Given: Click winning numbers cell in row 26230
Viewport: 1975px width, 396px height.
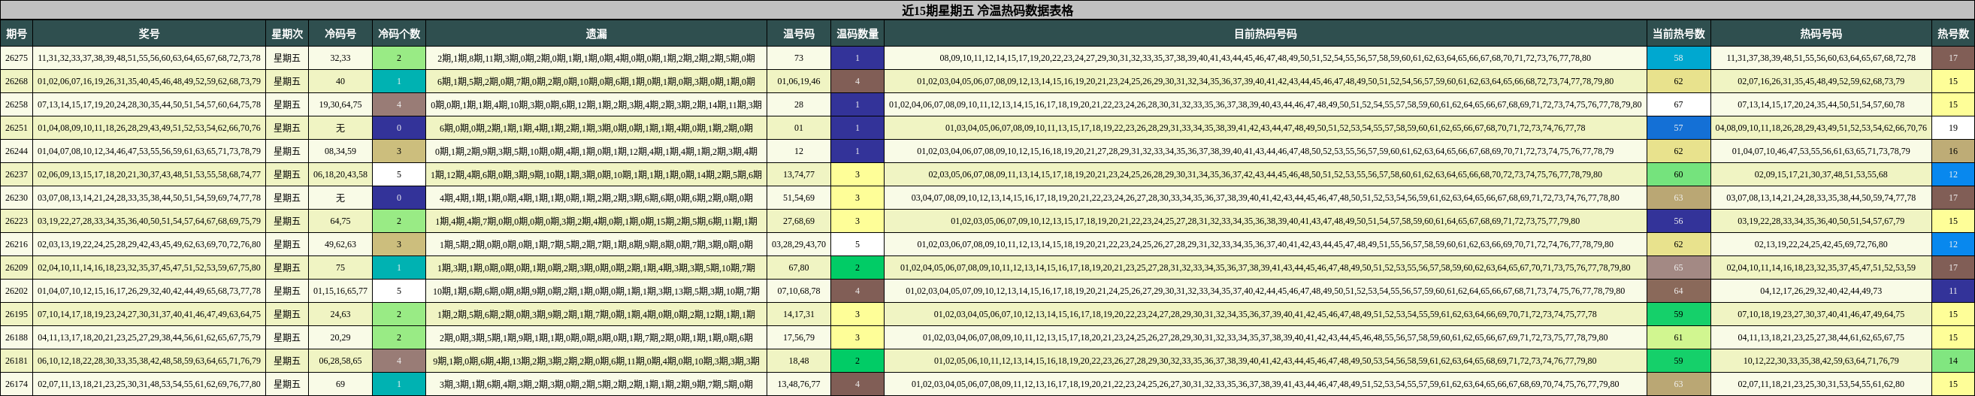Looking at the screenshot, I should pyautogui.click(x=149, y=198).
